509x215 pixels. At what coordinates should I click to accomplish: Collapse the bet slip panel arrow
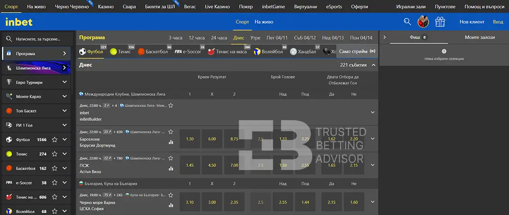[385, 37]
